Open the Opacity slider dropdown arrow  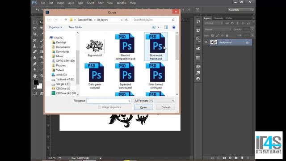pos(252,29)
